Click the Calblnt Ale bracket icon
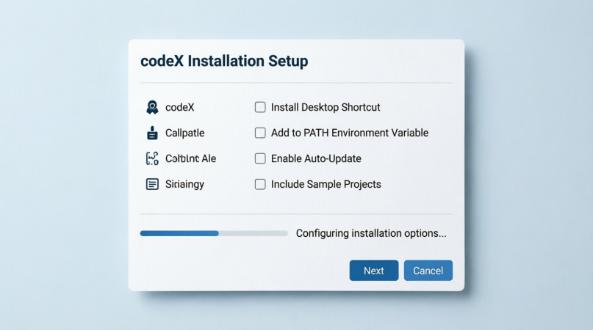 click(x=152, y=158)
